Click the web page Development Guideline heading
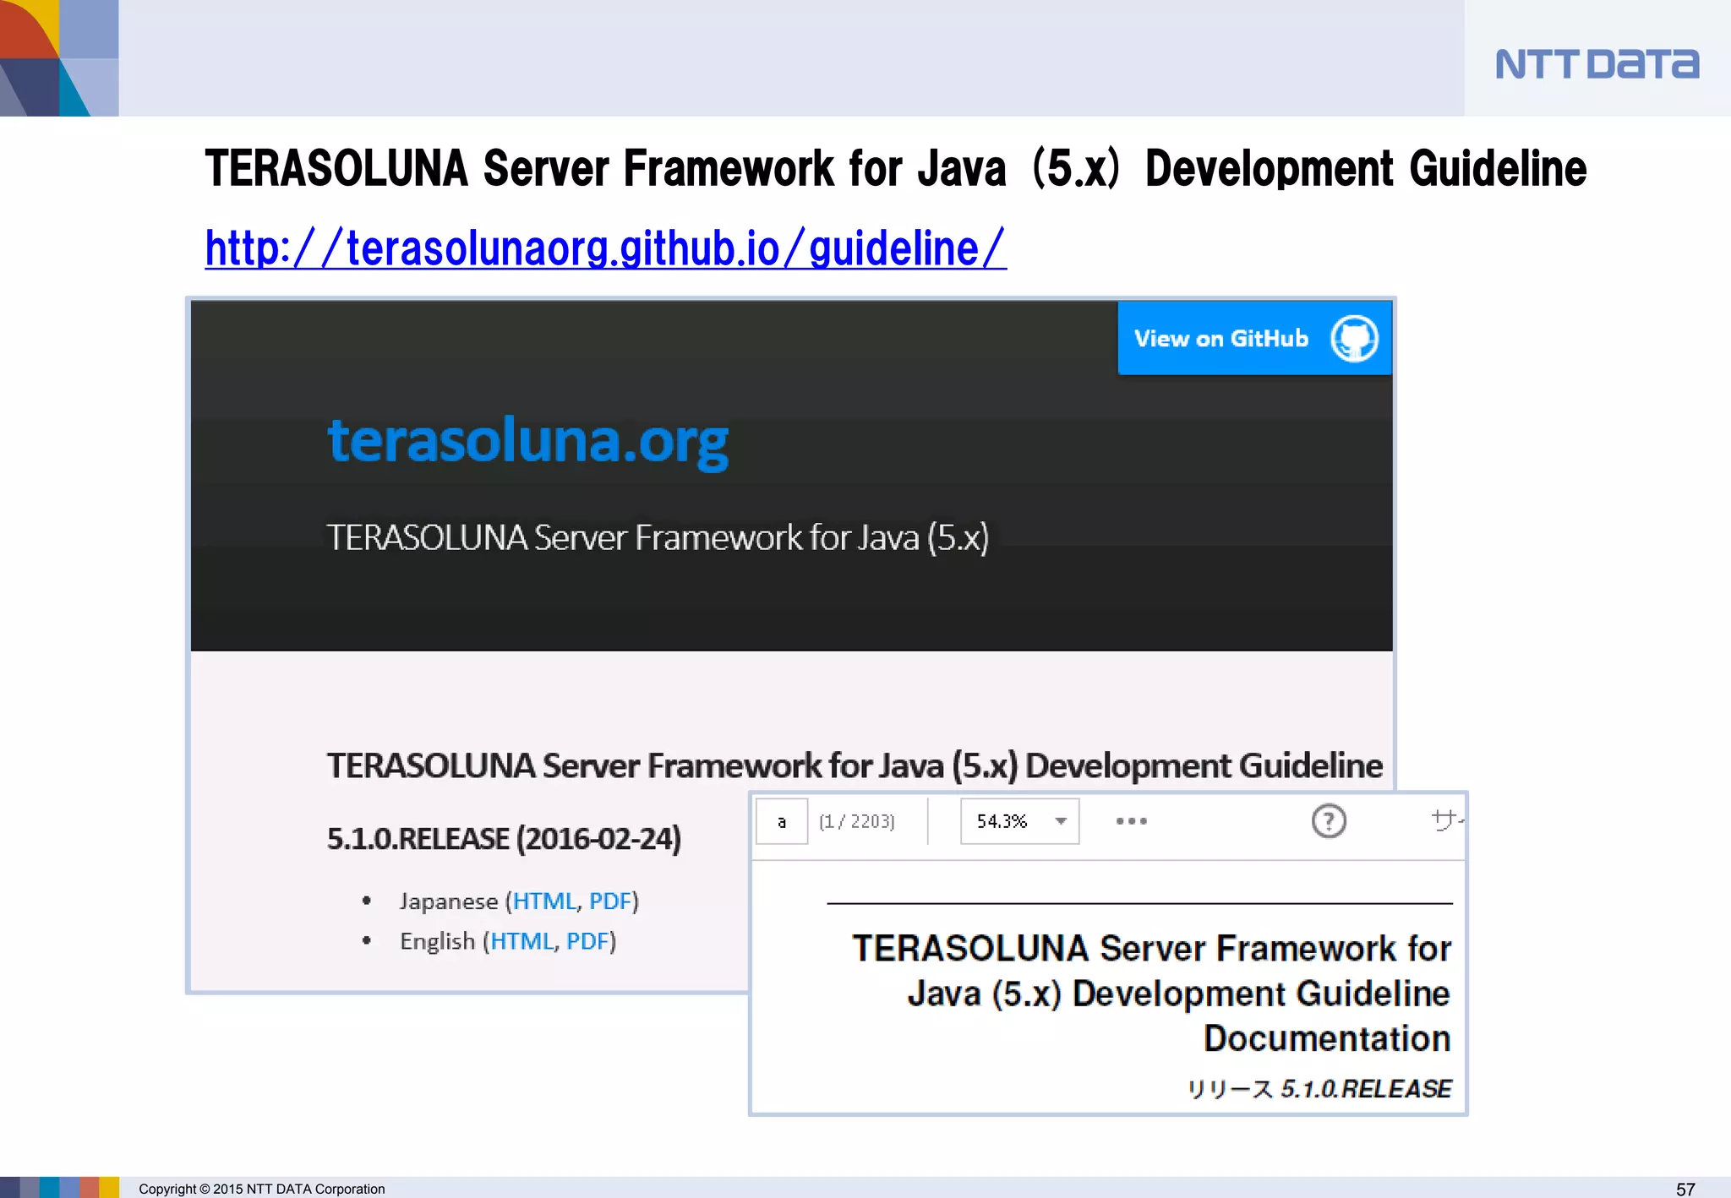This screenshot has height=1198, width=1731. (x=855, y=765)
